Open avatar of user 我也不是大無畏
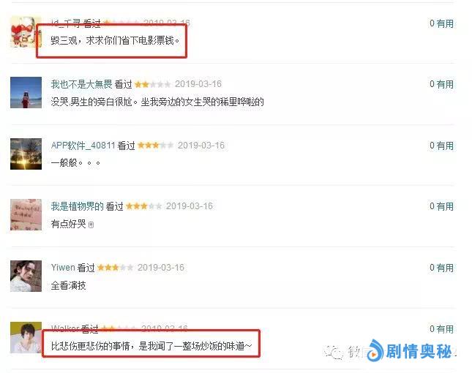The image size is (472, 373). coord(26,92)
